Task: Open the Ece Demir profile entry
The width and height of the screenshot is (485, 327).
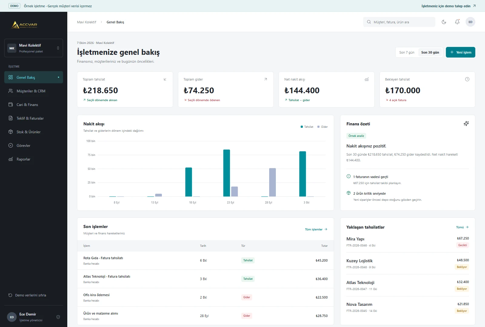Action: [34, 317]
